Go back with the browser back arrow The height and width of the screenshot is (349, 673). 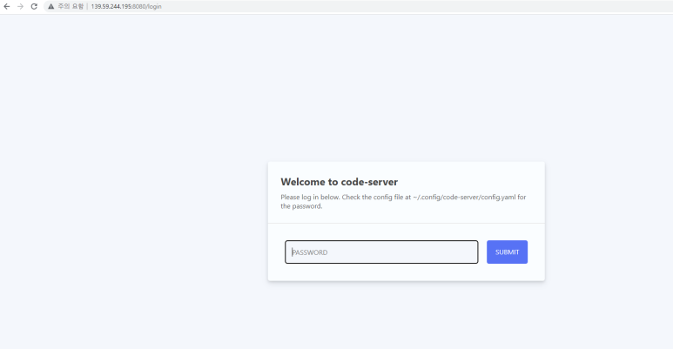6,6
